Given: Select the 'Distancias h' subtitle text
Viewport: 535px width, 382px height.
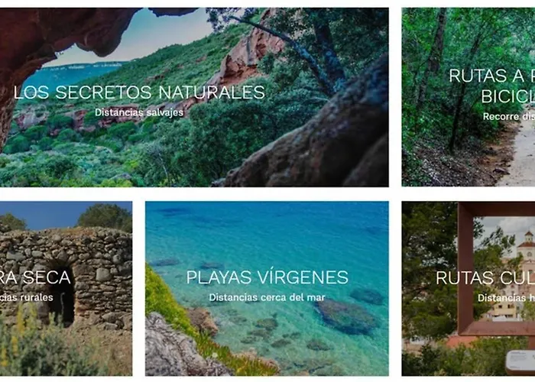Looking at the screenshot, I should (x=506, y=298).
